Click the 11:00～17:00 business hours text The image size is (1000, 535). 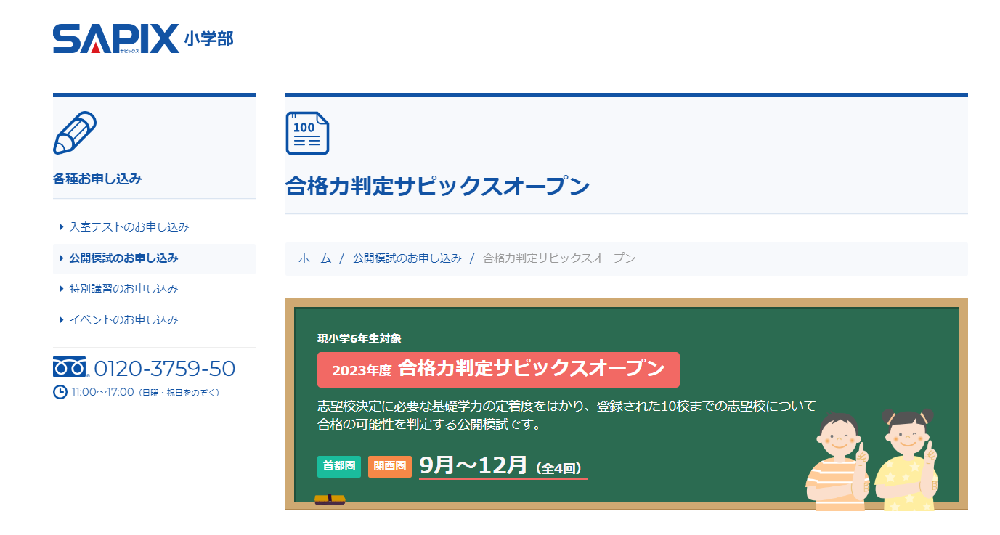(x=145, y=392)
